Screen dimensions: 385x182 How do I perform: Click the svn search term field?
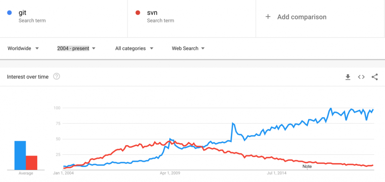coord(192,17)
